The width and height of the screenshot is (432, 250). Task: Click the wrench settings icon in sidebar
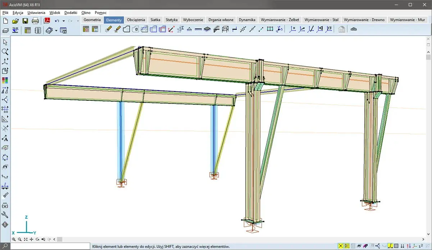[5, 215]
